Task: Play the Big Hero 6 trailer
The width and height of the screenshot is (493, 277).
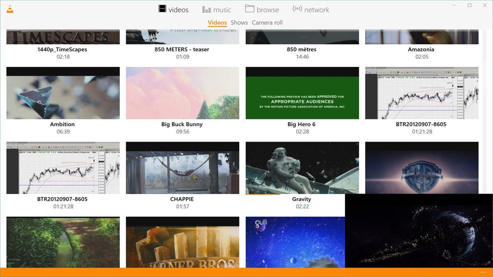Action: click(x=302, y=92)
